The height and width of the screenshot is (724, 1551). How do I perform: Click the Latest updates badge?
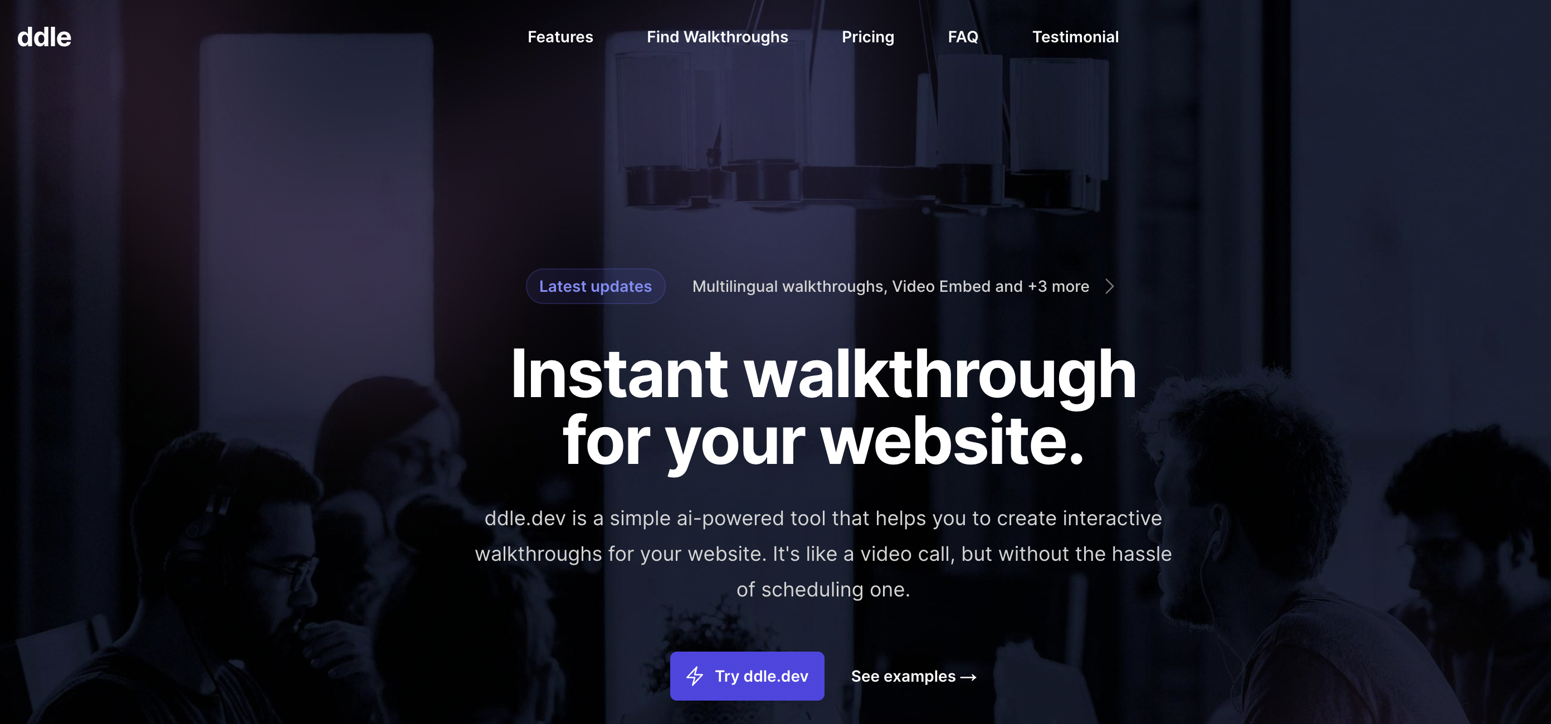click(x=595, y=286)
